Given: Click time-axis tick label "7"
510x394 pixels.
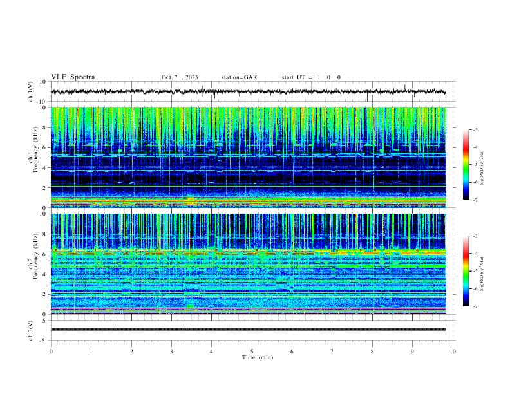Looking at the screenshot, I should point(332,352).
